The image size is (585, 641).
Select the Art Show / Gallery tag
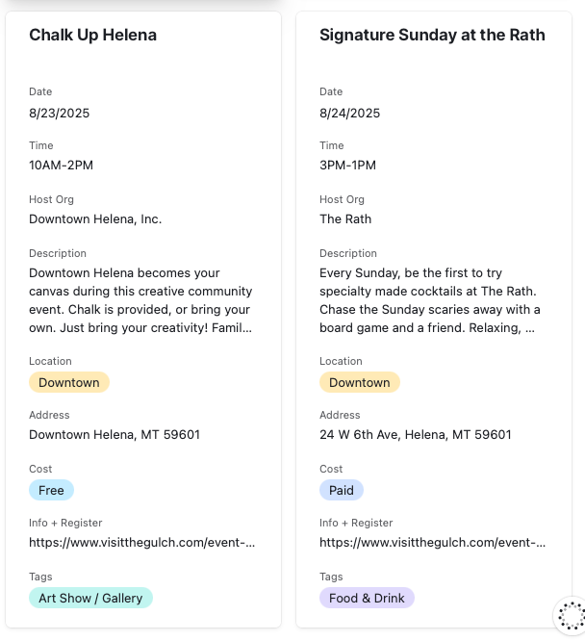90,598
